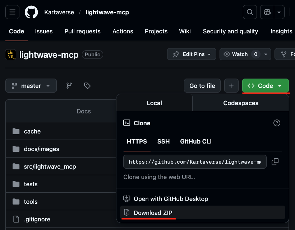This screenshot has height=230, width=295.
Task: View tags via the tag icon
Action: [x=87, y=86]
